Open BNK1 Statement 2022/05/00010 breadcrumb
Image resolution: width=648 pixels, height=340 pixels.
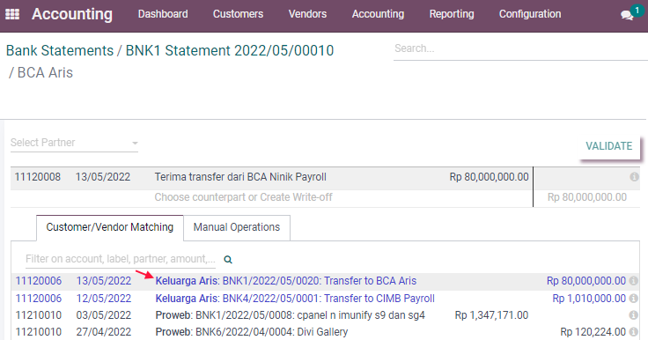pos(230,50)
